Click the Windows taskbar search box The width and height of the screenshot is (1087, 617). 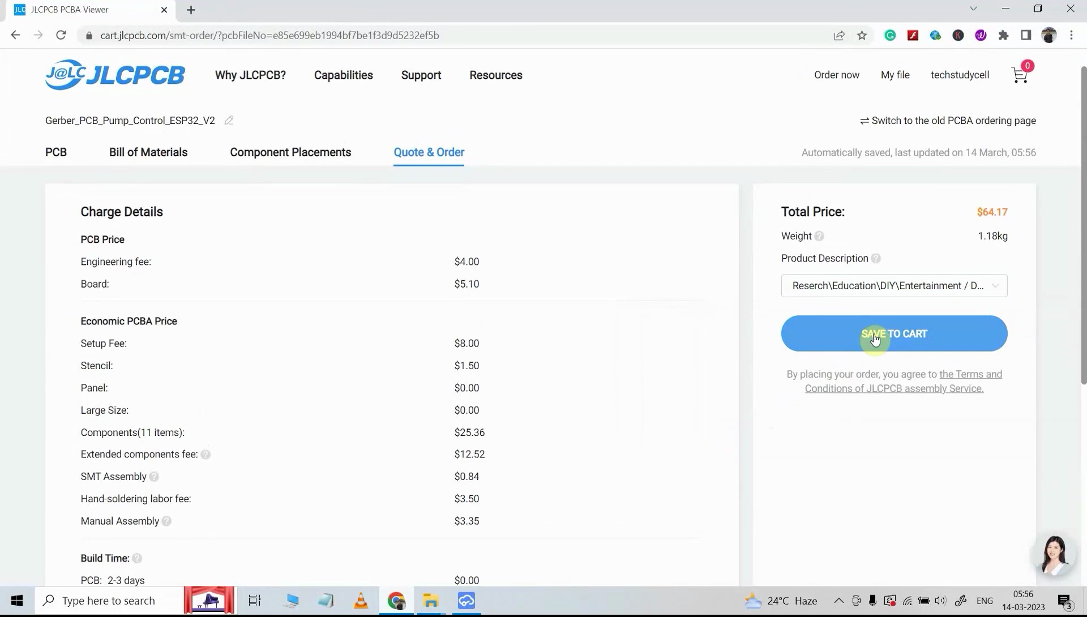109,601
